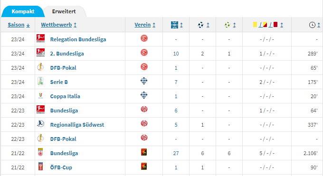Open Relegation Bundesliga competition link
323x176 pixels.
click(x=78, y=39)
